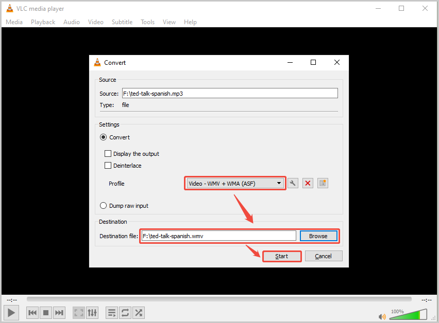
Task: Click Browse for destination file
Action: (x=318, y=236)
